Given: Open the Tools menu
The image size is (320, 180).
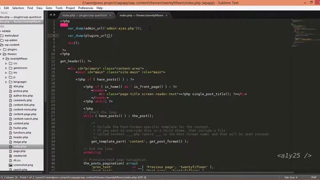Looking at the screenshot, I should [x=59, y=8].
